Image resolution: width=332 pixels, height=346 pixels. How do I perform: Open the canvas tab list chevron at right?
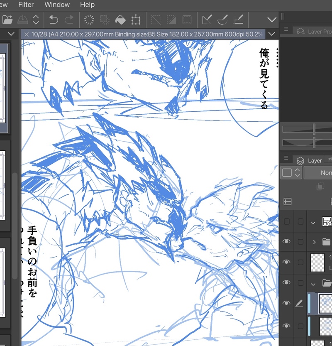272,34
